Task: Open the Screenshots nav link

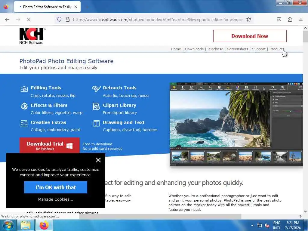Action: [x=238, y=49]
